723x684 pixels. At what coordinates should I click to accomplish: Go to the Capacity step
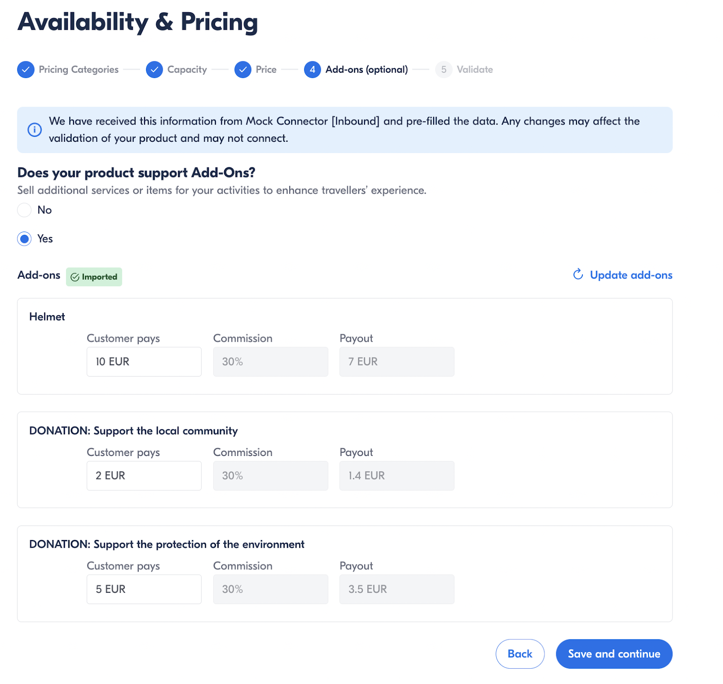(187, 70)
